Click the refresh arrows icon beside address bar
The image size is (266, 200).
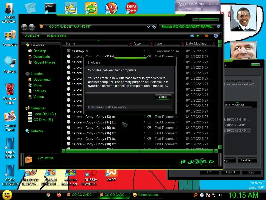(x=154, y=27)
